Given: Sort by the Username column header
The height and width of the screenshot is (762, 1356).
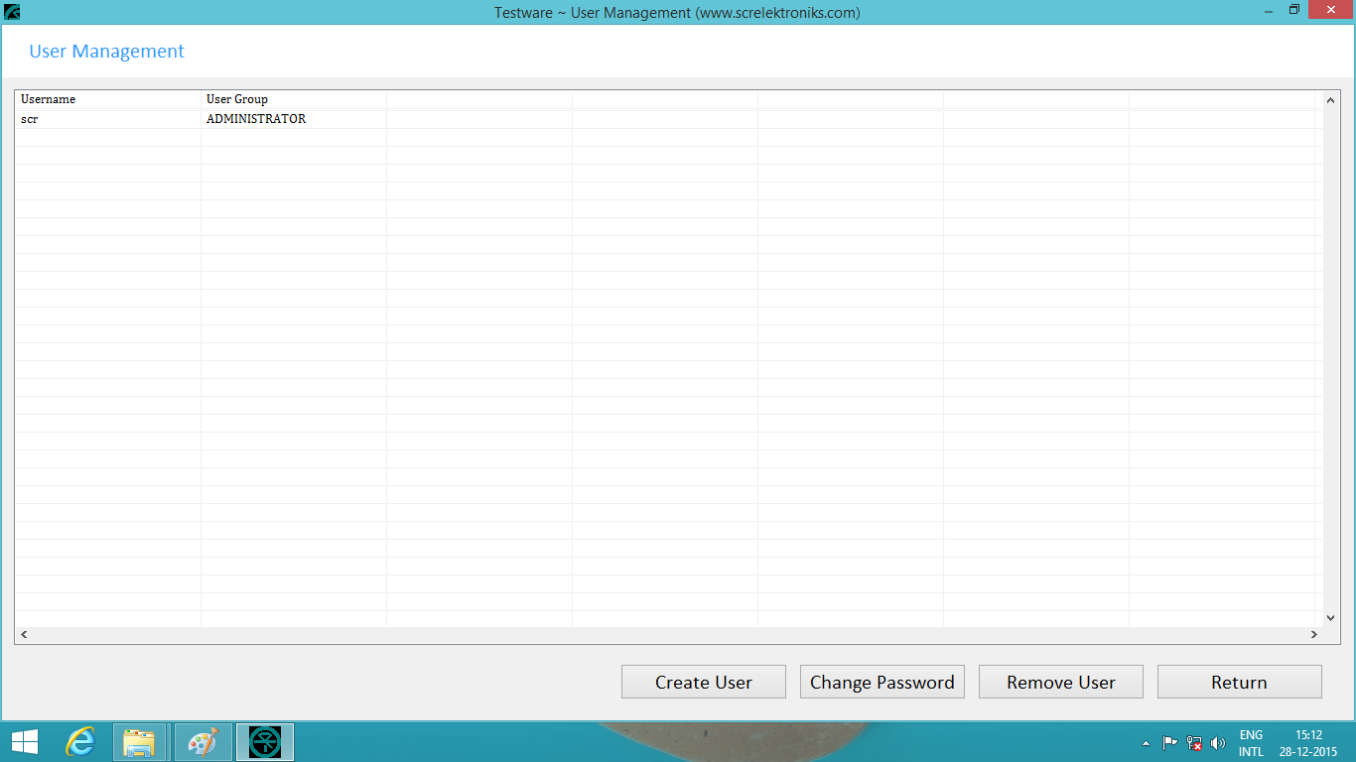Looking at the screenshot, I should click(x=107, y=99).
